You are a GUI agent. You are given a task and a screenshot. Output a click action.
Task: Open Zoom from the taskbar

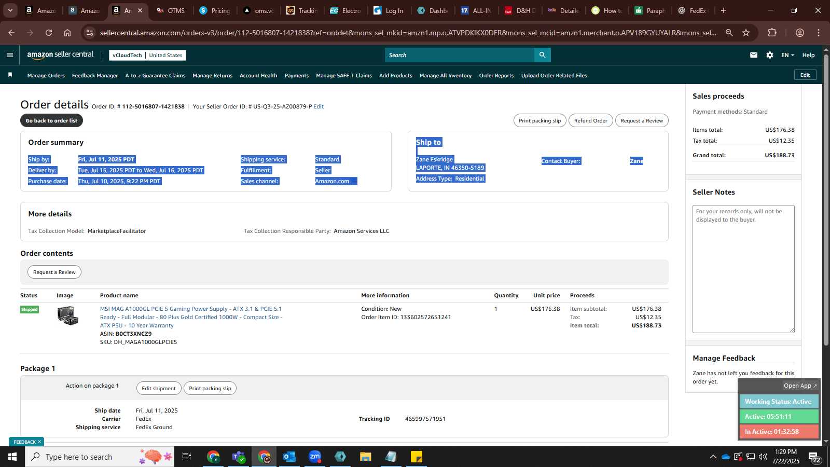click(315, 457)
